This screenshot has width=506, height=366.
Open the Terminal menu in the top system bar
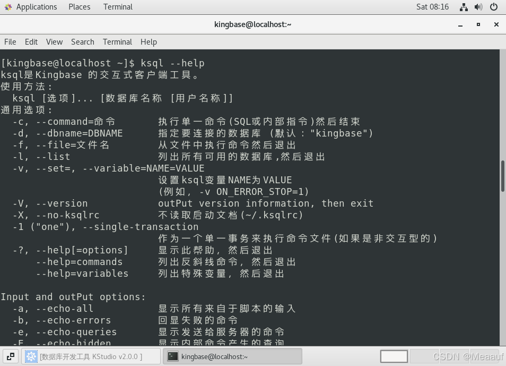pos(118,7)
